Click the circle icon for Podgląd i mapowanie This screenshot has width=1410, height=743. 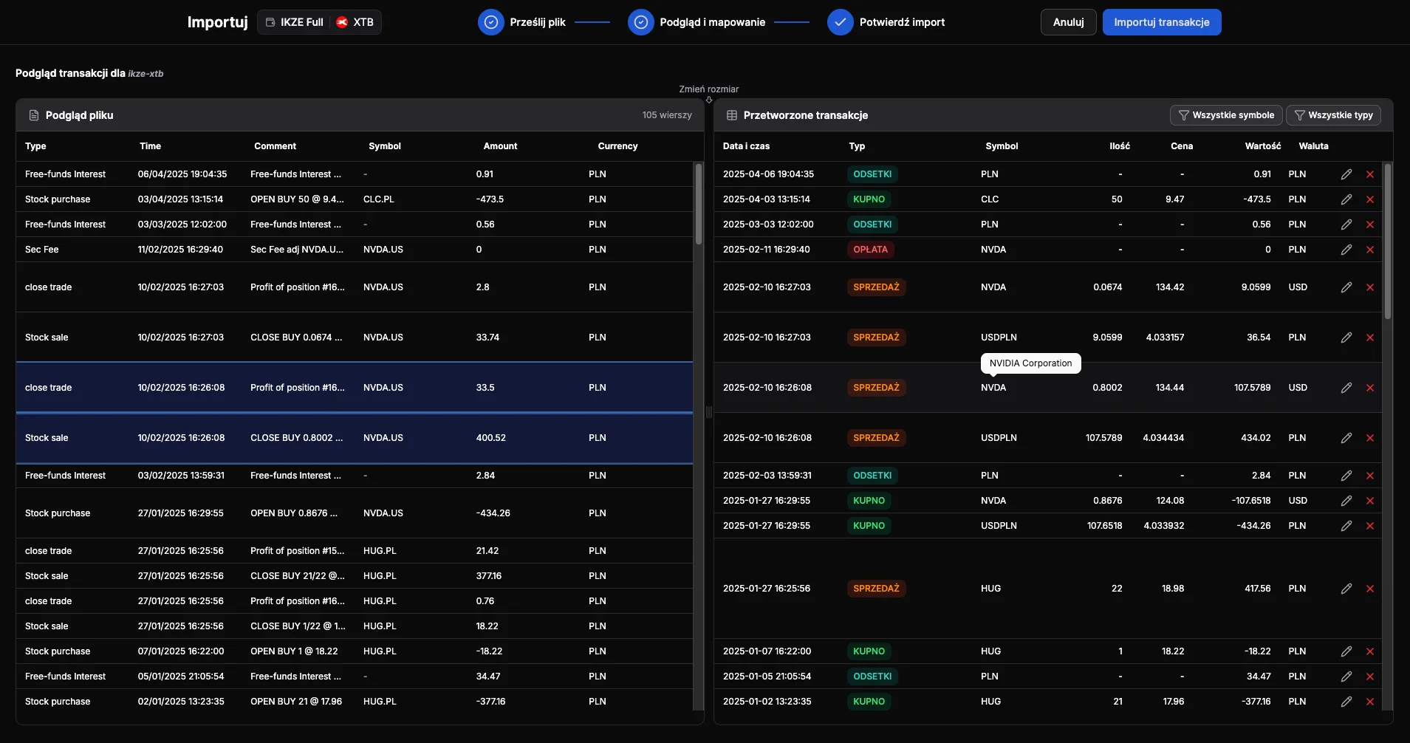coord(640,21)
